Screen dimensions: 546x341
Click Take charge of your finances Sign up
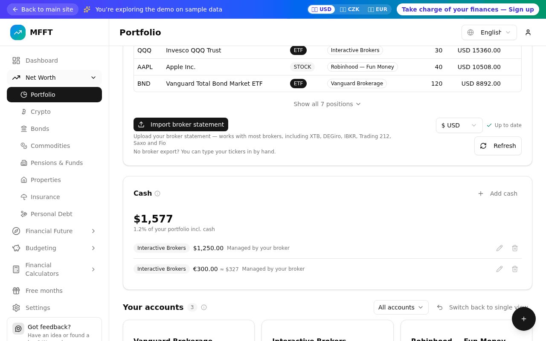[468, 9]
